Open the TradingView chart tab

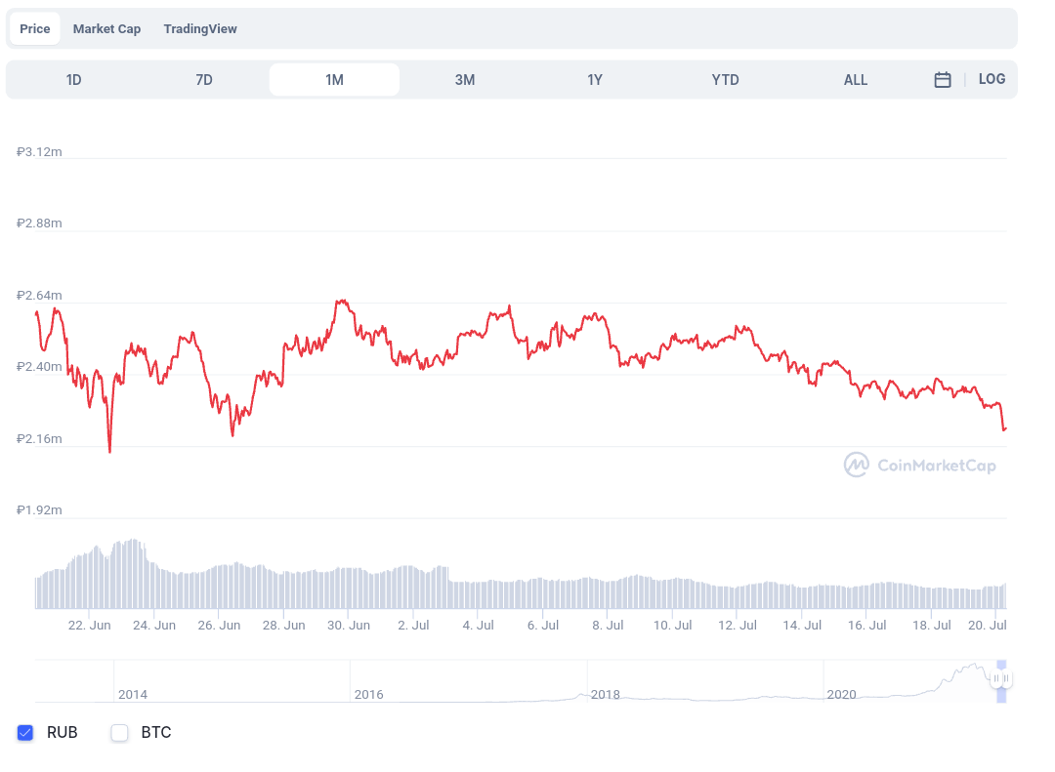(x=200, y=28)
